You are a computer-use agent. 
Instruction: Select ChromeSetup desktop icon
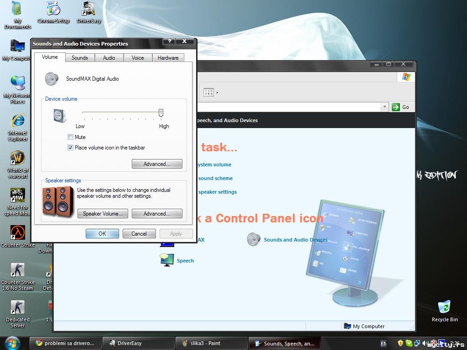point(53,12)
